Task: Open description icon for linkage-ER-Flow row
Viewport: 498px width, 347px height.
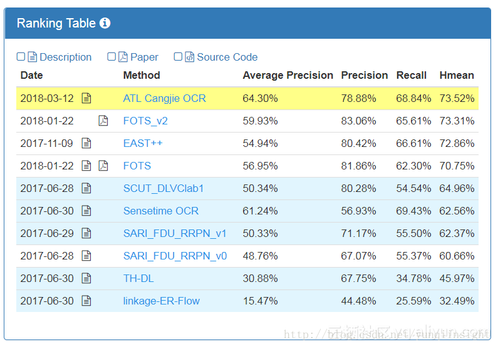Action: pyautogui.click(x=86, y=301)
